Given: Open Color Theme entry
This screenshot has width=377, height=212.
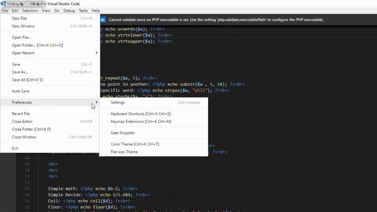Looking at the screenshot, I should (154, 144).
